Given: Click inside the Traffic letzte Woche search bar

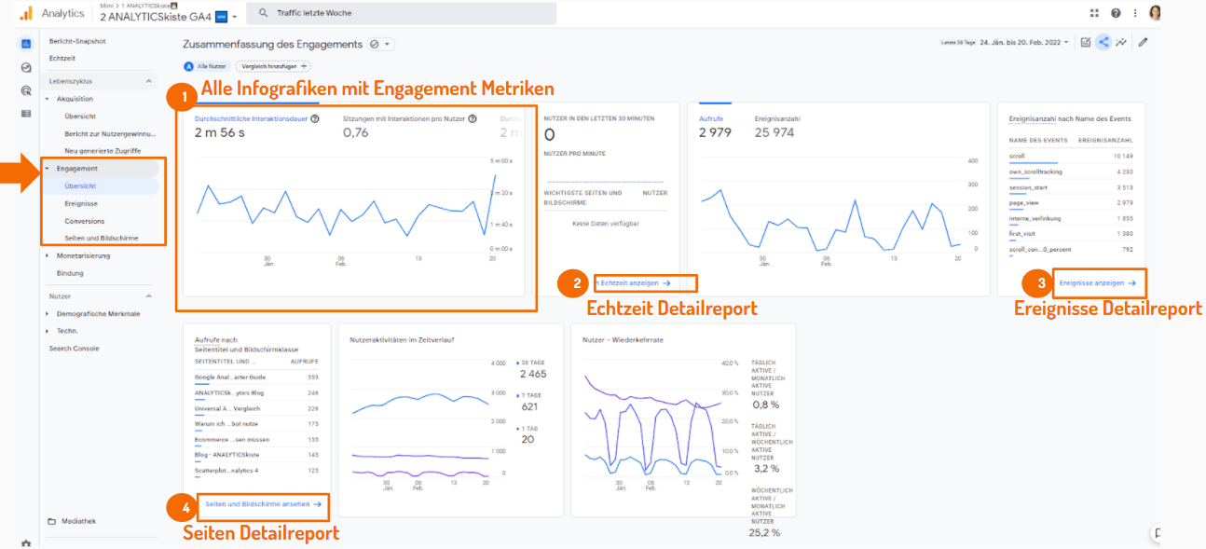Looking at the screenshot, I should pyautogui.click(x=401, y=12).
